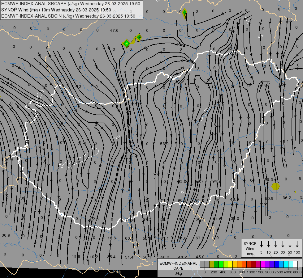Click the CAPE value 51.4 on map
This screenshot has width=303, height=278.
129,257
